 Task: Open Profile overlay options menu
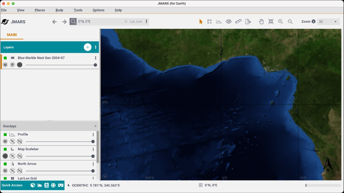click(93, 134)
